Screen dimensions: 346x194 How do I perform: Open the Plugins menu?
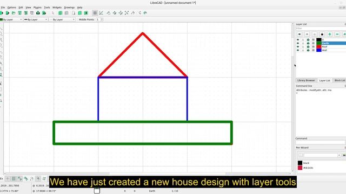click(37, 8)
